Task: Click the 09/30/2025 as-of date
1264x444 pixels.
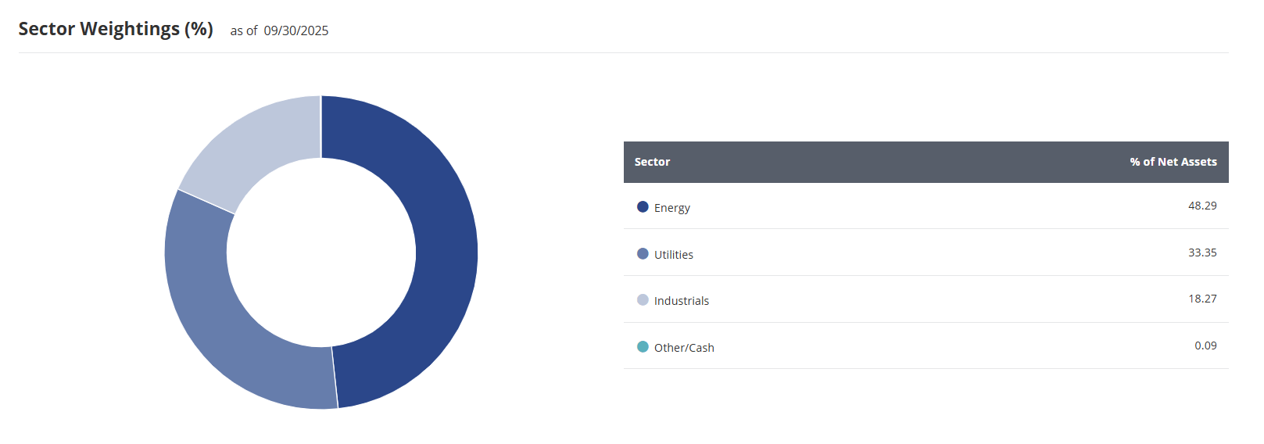Action: pos(296,31)
